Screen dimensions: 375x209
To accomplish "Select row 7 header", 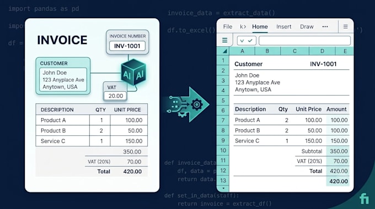I will pos(223,120).
